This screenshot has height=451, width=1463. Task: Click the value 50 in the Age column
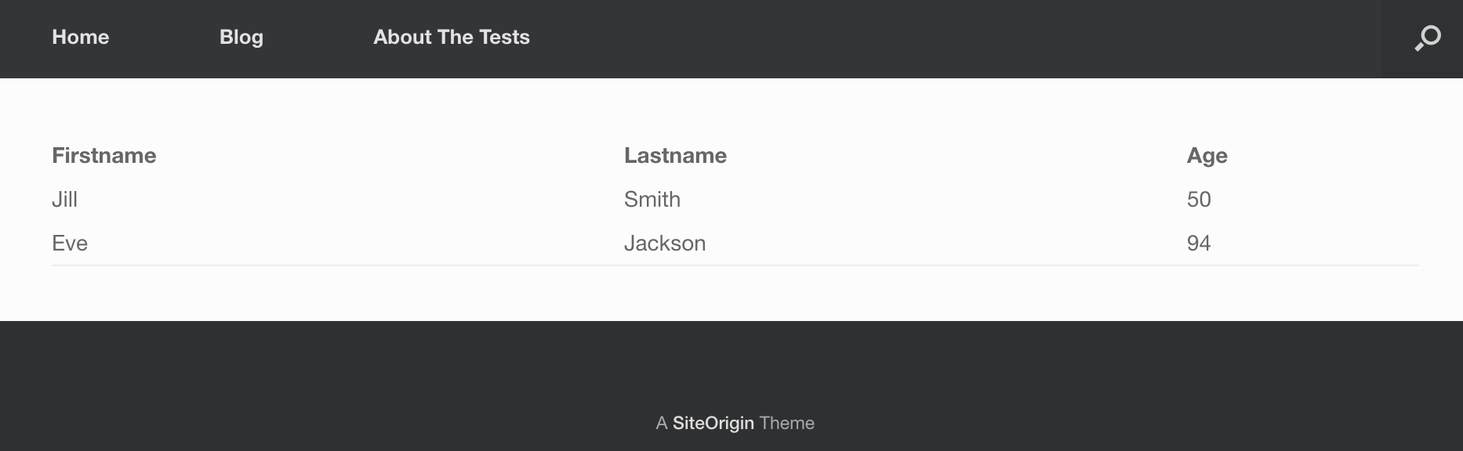tap(1200, 200)
